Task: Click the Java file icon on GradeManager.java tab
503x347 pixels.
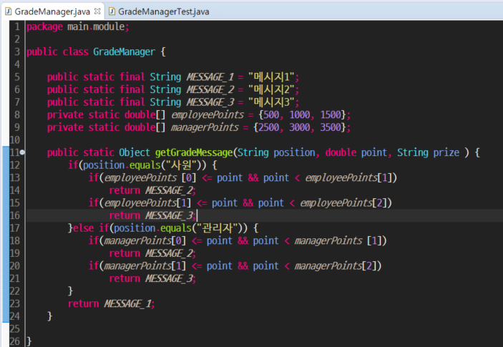Action: (9, 11)
